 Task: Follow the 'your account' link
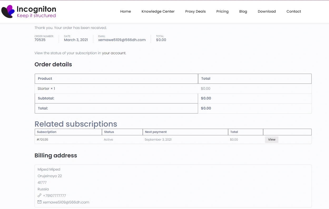point(114,53)
